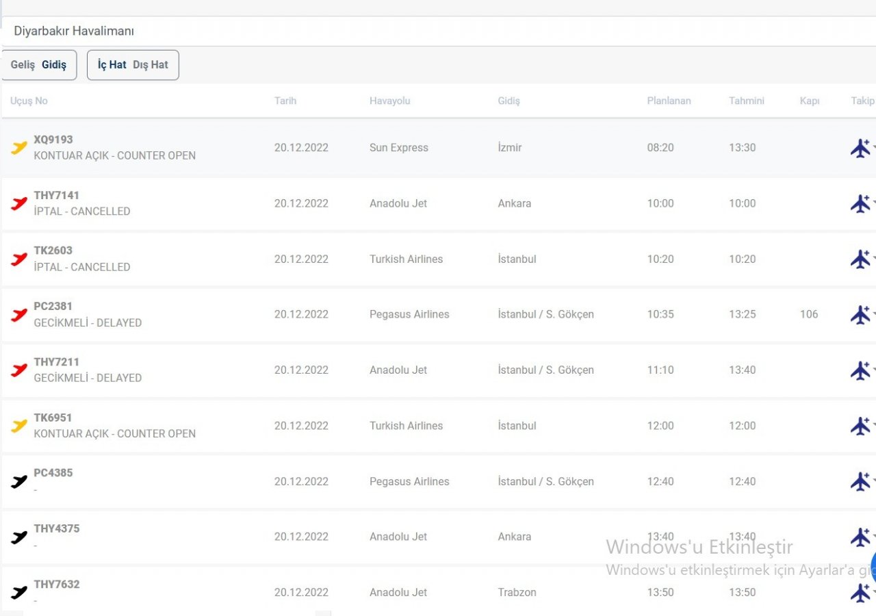The width and height of the screenshot is (876, 616).
Task: Follow flight PC4385 with plane icon
Action: pos(860,481)
